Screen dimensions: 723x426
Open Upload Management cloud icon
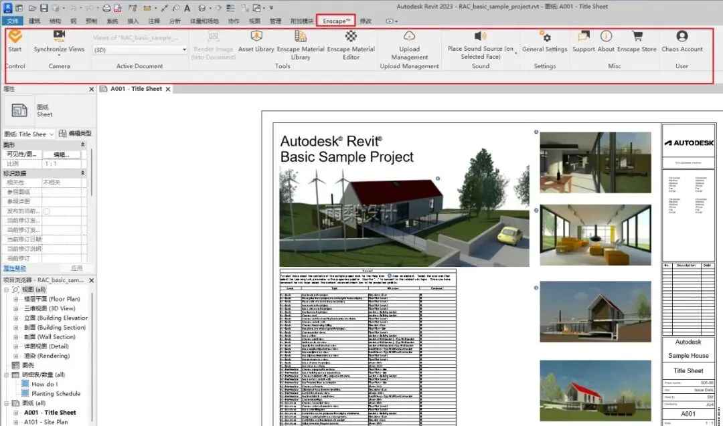tap(409, 36)
